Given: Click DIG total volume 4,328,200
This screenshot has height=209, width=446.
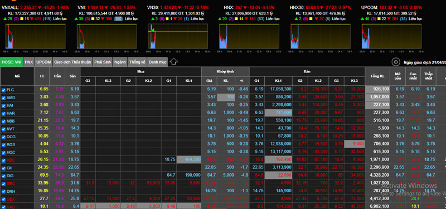Looking at the screenshot, I should tap(379, 175).
